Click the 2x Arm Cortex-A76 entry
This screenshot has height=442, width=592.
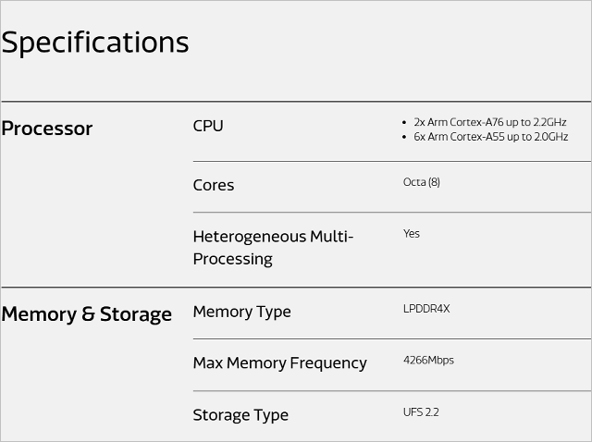[489, 122]
